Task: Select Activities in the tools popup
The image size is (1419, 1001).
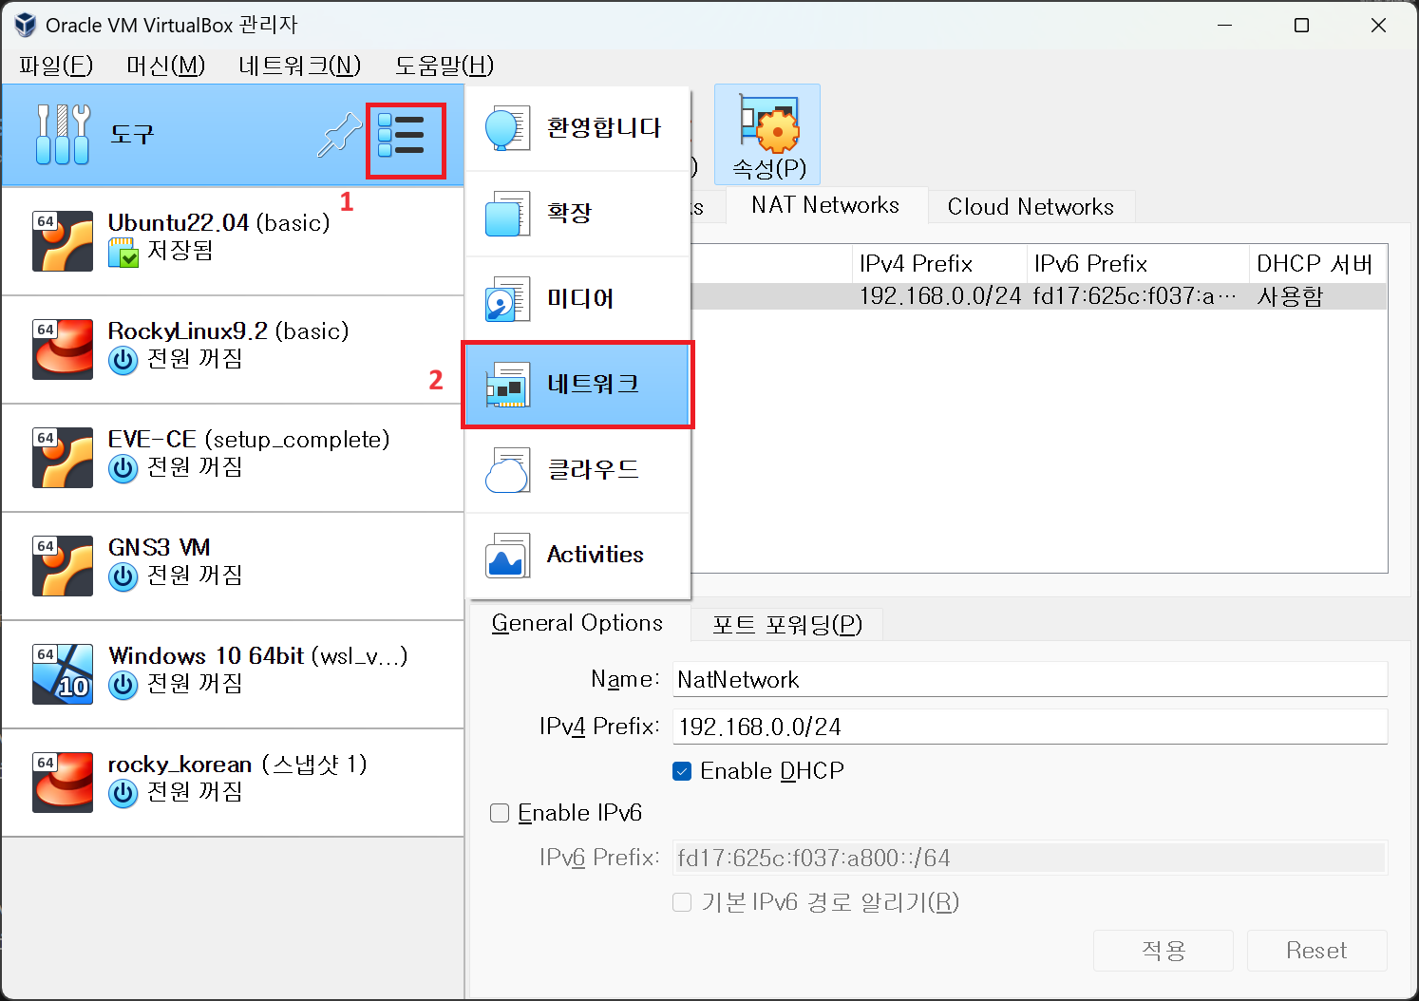Action: [577, 556]
